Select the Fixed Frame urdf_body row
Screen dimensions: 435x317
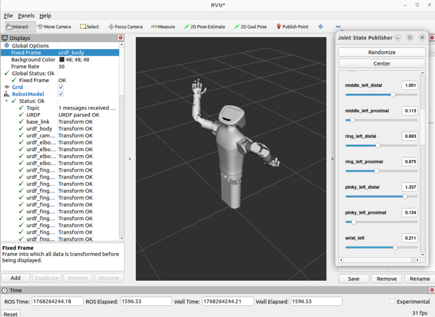coord(60,53)
